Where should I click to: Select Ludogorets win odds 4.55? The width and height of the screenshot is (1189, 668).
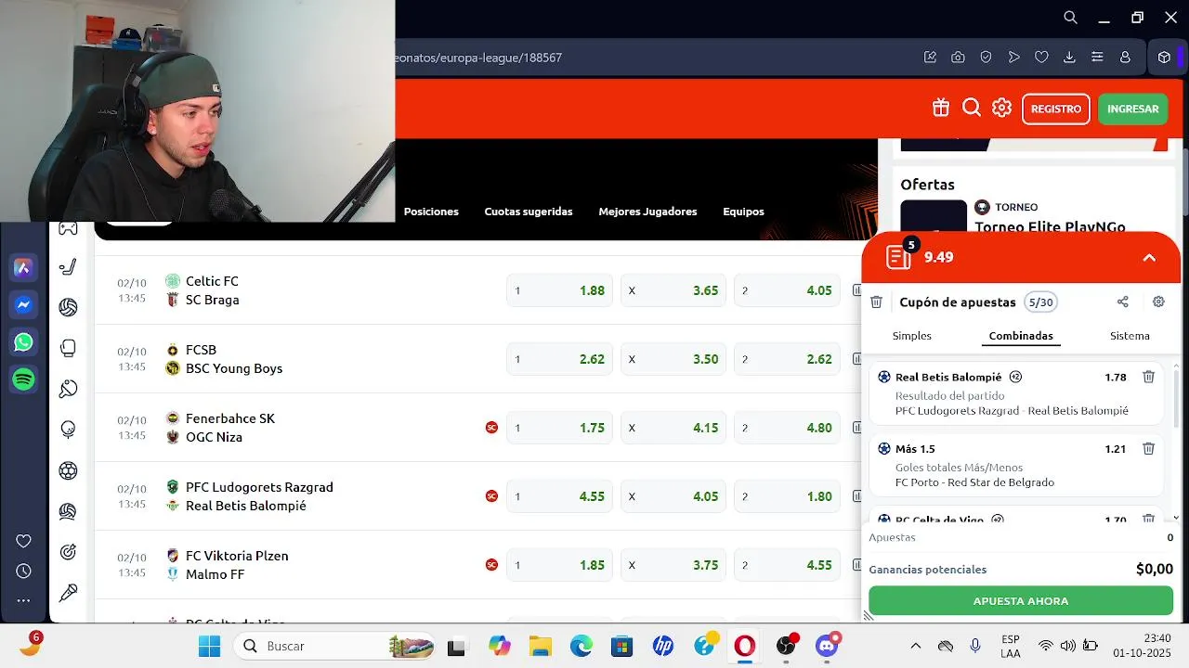click(x=559, y=496)
